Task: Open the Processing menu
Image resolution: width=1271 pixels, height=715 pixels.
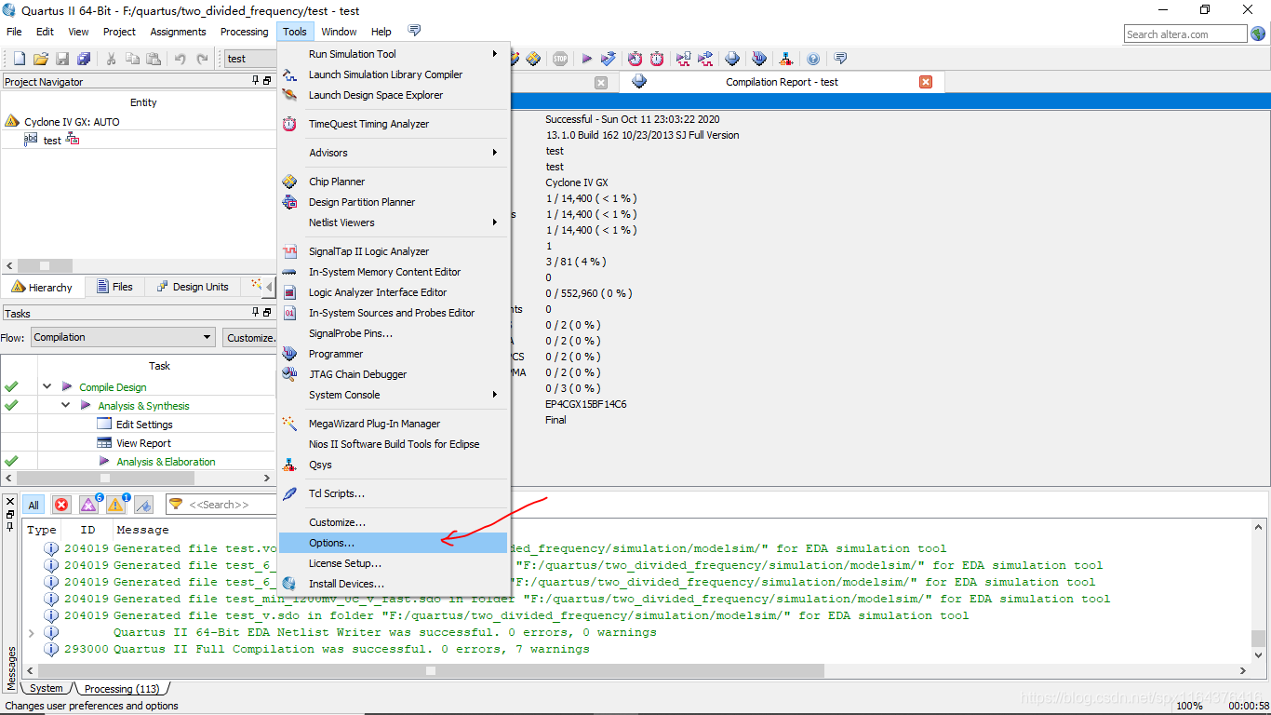Action: tap(244, 32)
